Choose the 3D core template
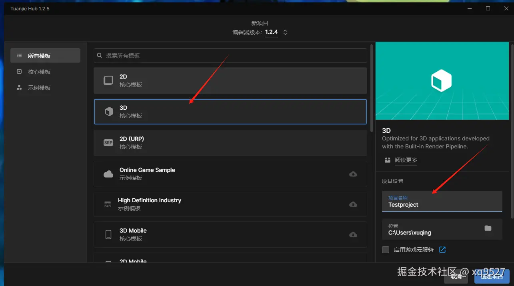Image resolution: width=514 pixels, height=286 pixels. [230, 112]
